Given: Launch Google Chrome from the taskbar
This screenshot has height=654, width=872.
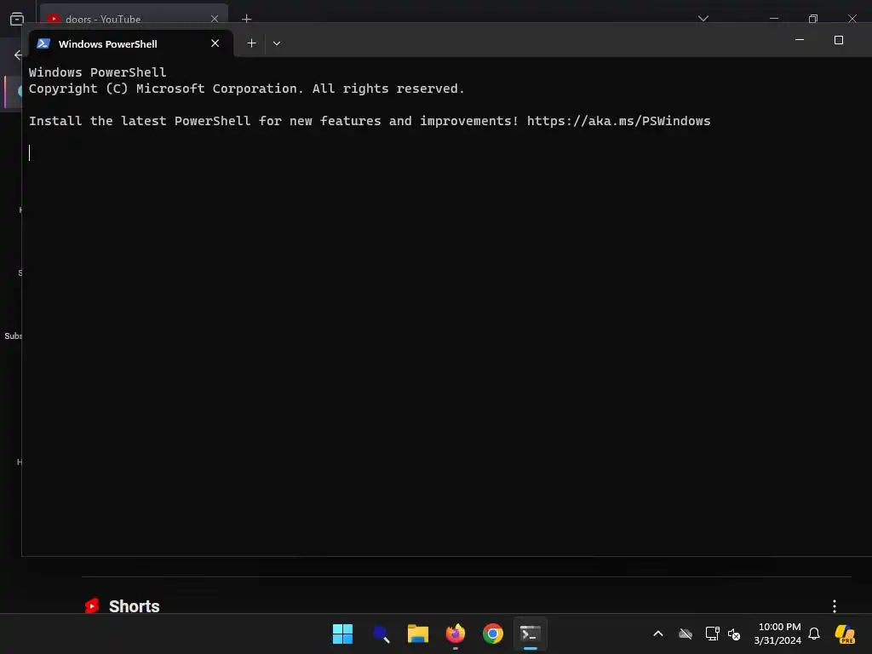Looking at the screenshot, I should (x=493, y=634).
